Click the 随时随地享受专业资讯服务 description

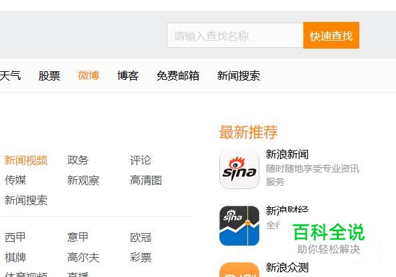tap(313, 175)
